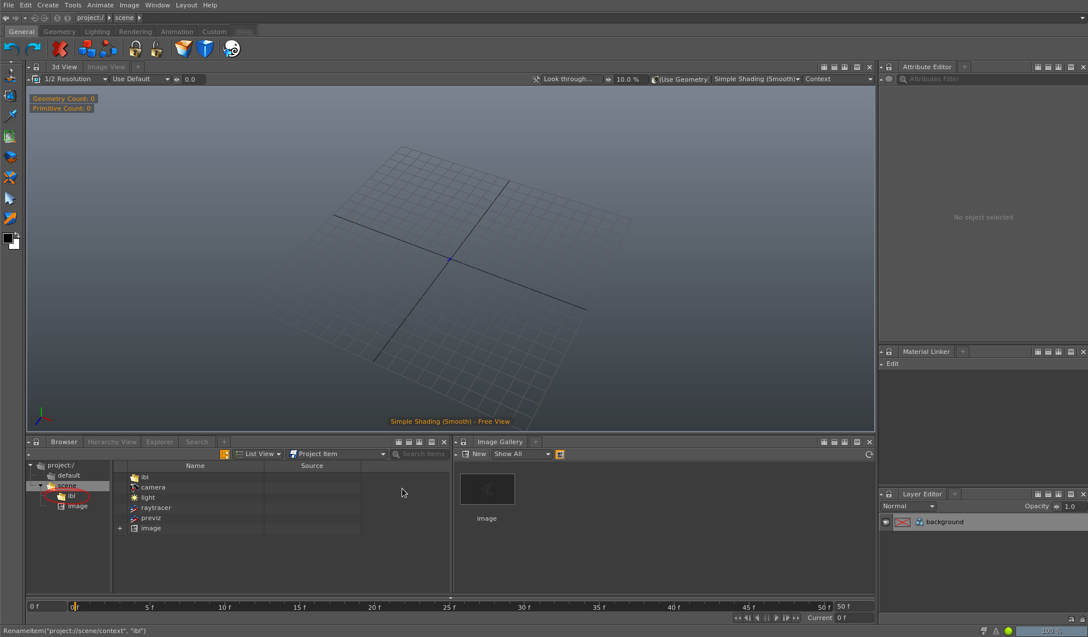Viewport: 1088px width, 637px height.
Task: Open the File menu
Action: 9,5
